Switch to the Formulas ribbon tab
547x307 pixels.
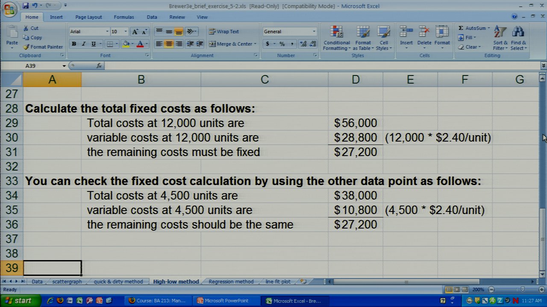coord(124,17)
